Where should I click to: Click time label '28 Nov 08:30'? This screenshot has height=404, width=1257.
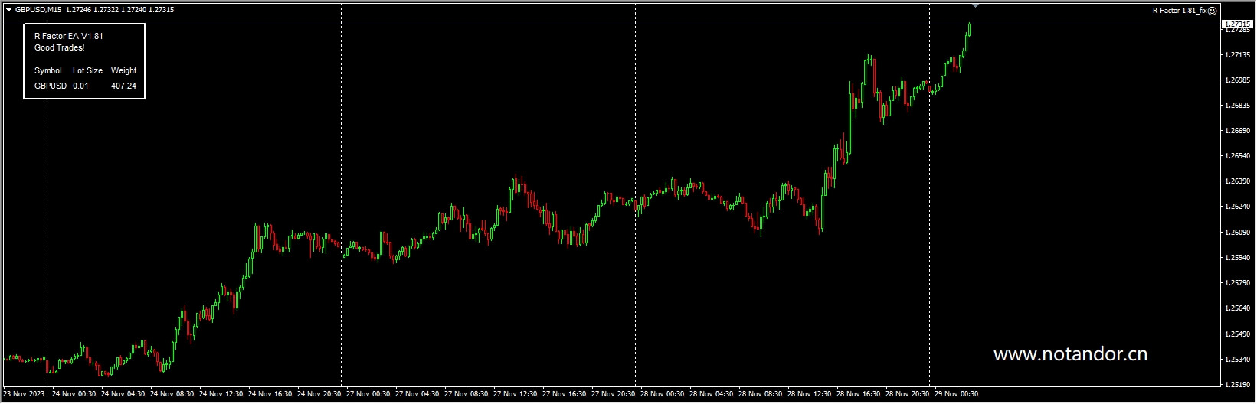tap(760, 394)
